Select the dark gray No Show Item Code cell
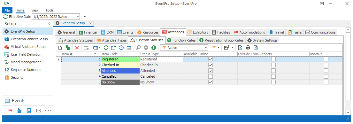This screenshot has height=124, width=353. coord(120,82)
